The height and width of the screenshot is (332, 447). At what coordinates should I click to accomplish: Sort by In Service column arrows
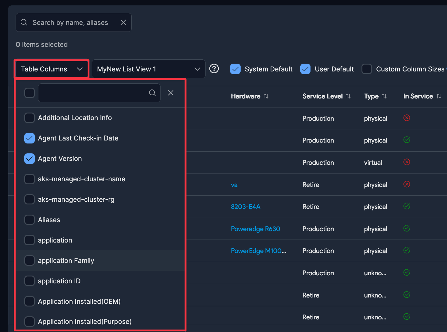[439, 96]
